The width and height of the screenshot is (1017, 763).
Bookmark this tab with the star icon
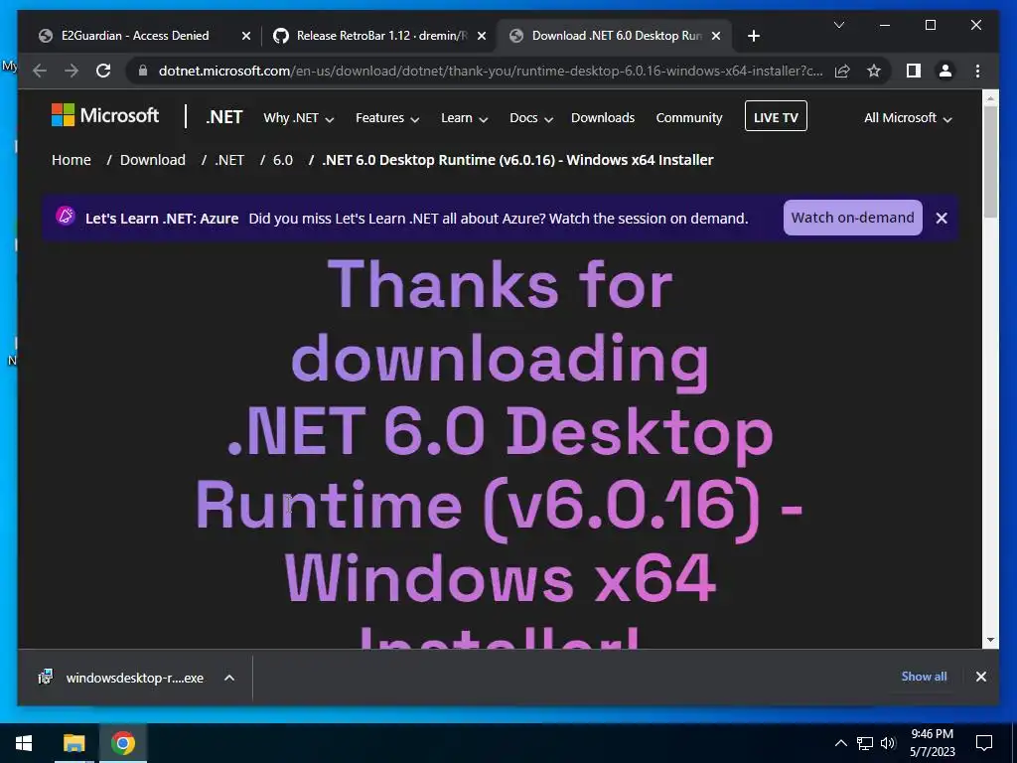[x=874, y=71]
